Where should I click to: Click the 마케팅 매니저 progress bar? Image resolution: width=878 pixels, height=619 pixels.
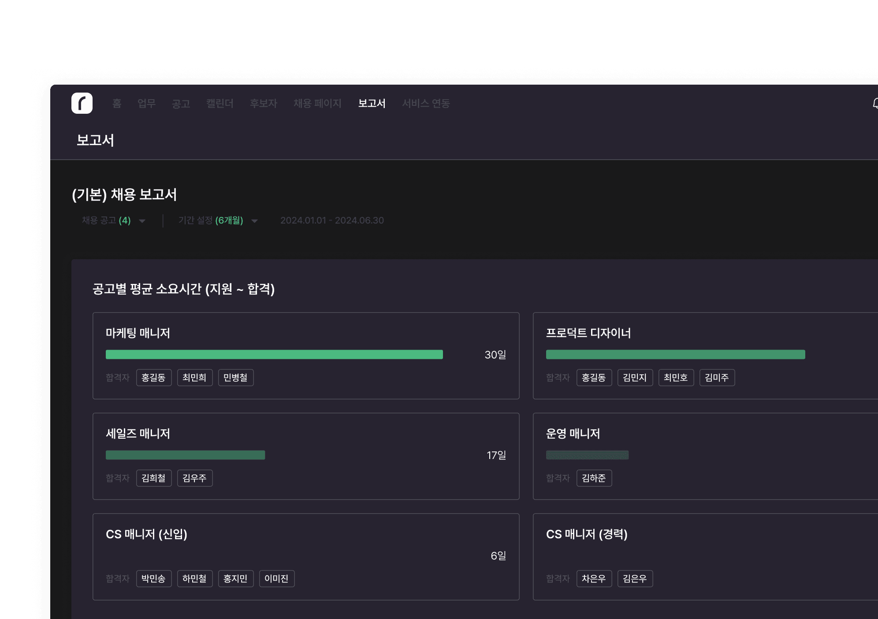[x=274, y=354]
